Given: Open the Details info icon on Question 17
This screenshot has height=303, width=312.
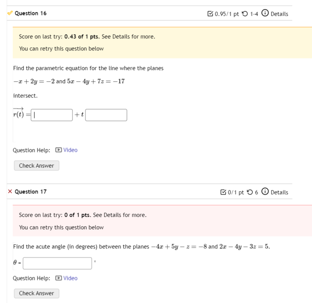Looking at the screenshot, I should (265, 192).
